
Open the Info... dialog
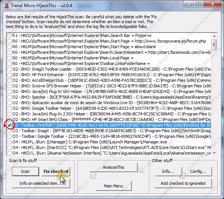tap(168, 171)
